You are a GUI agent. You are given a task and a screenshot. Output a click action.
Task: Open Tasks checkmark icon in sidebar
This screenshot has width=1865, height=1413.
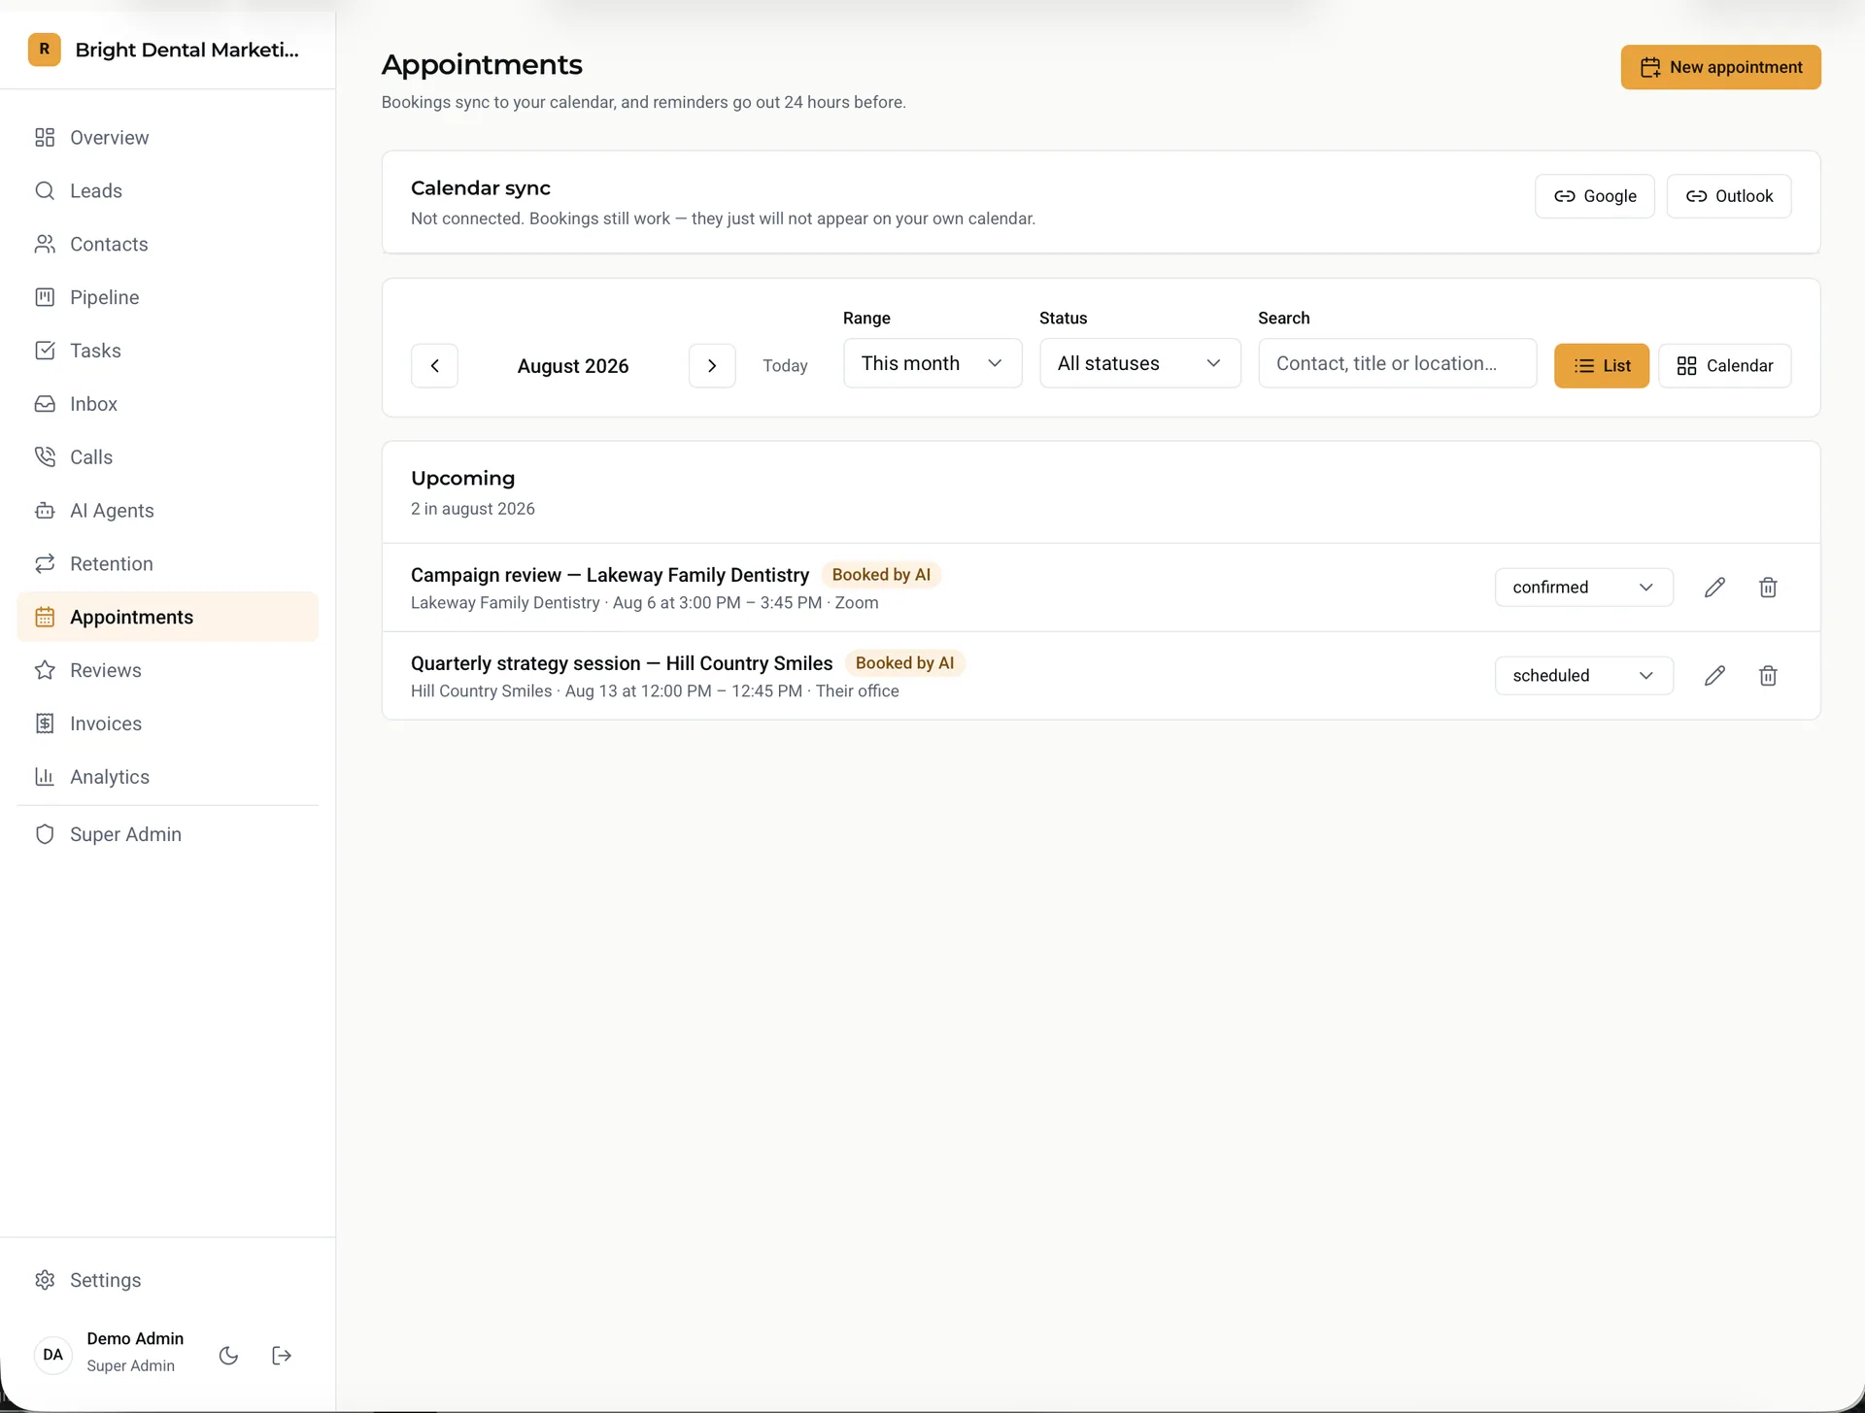45,351
